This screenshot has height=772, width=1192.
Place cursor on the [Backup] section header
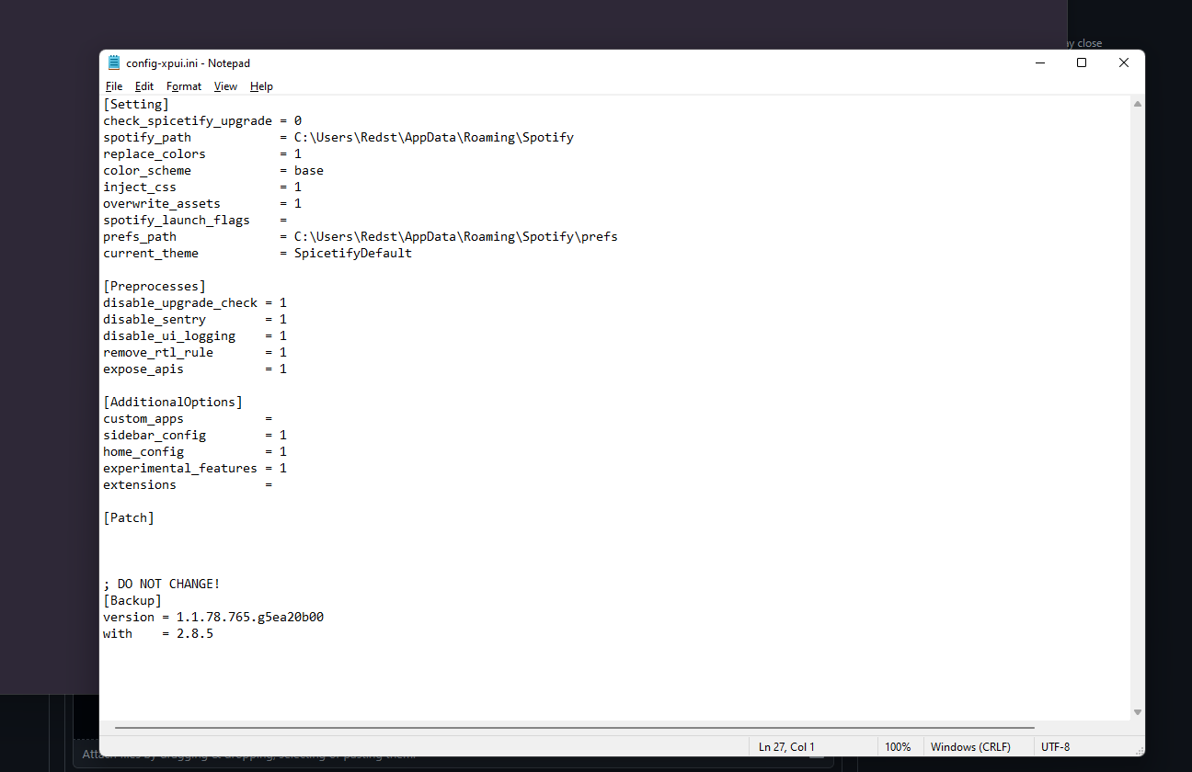(132, 599)
